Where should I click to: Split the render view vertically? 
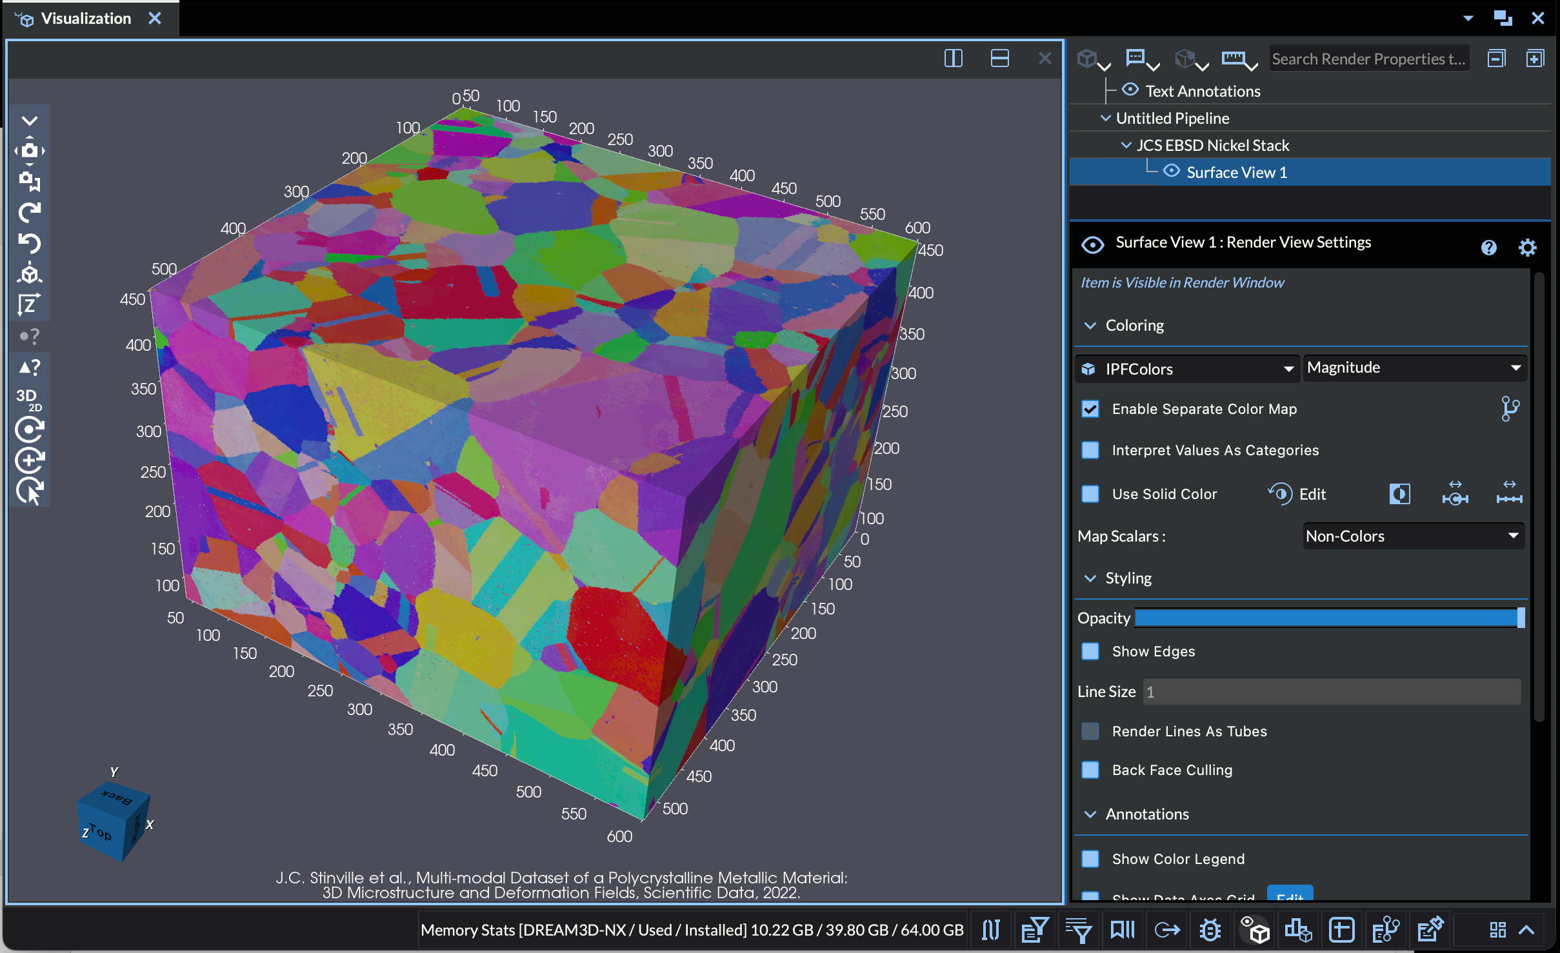[953, 59]
